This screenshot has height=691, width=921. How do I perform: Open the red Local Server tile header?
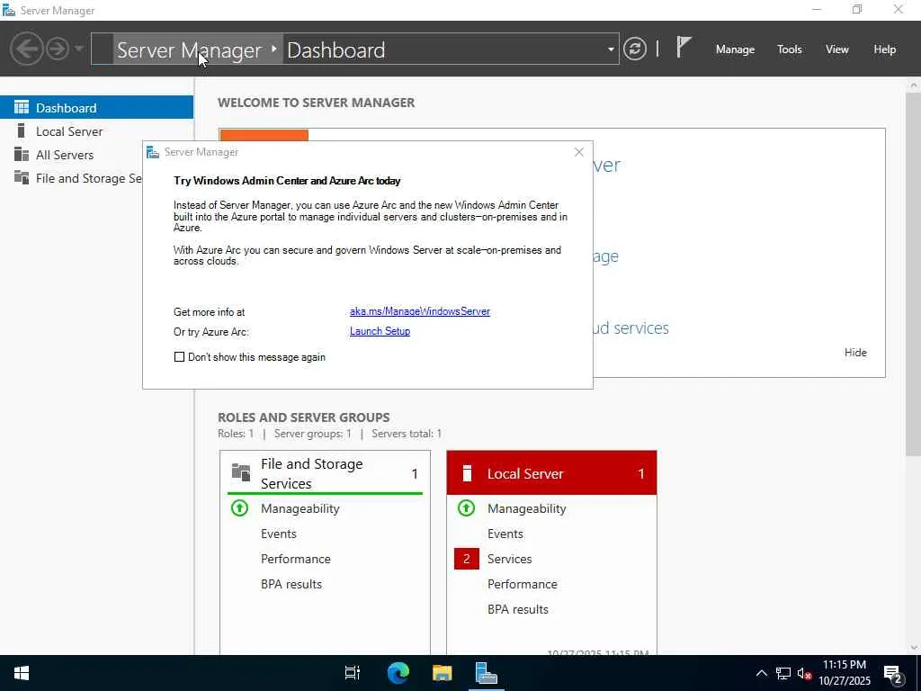(551, 473)
